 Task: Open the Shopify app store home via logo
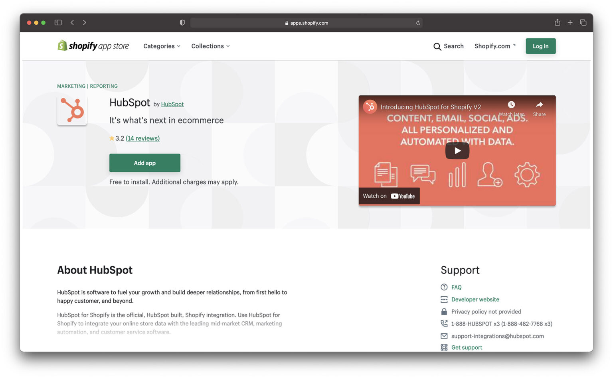(x=93, y=45)
